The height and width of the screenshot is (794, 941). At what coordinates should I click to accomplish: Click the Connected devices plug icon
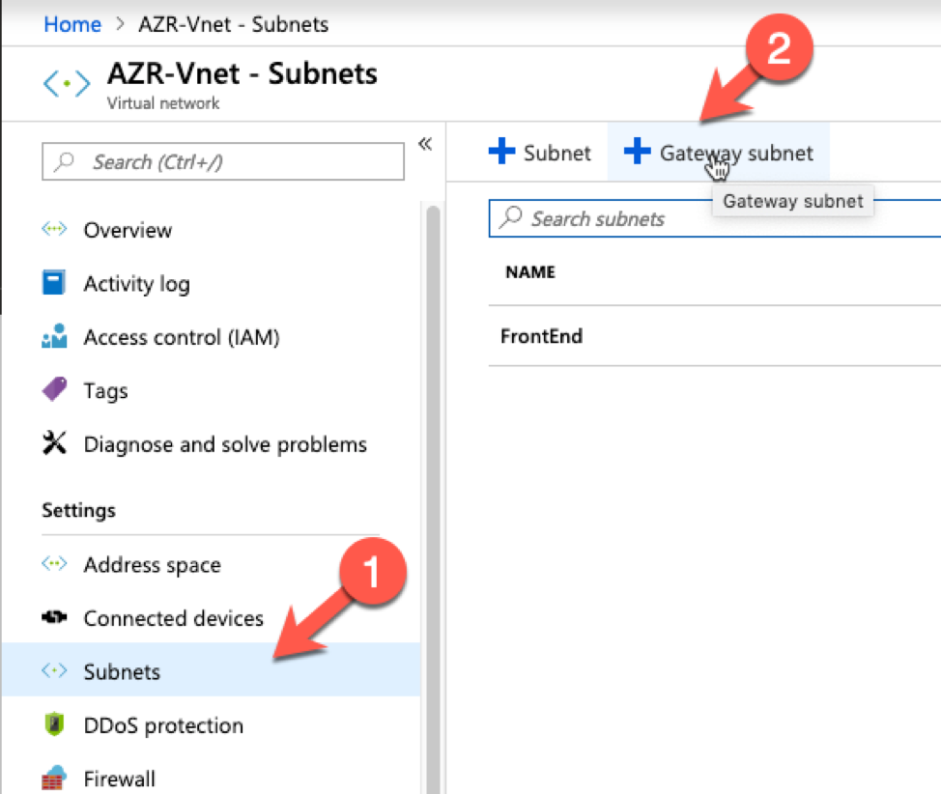click(x=54, y=617)
